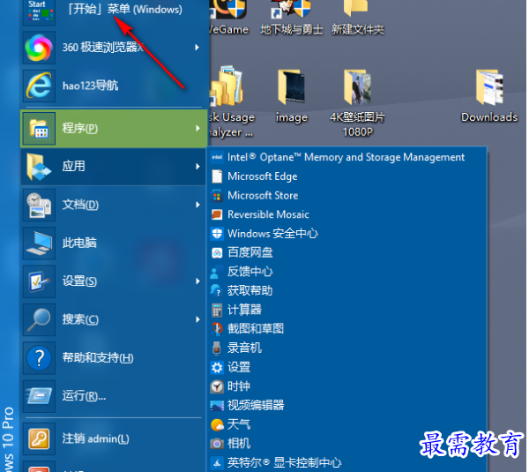Viewport: 529px width, 472px height.
Task: Launch Intel® Optane™ Memory and Storage Management
Action: [x=346, y=157]
